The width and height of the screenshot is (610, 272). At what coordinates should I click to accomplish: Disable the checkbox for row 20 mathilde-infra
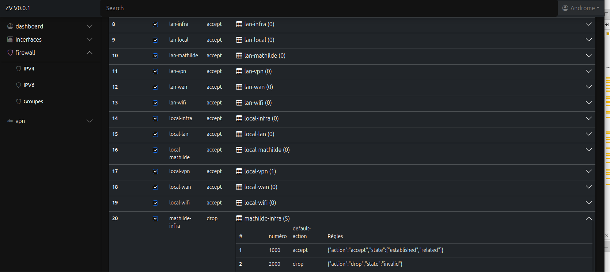[x=155, y=219]
